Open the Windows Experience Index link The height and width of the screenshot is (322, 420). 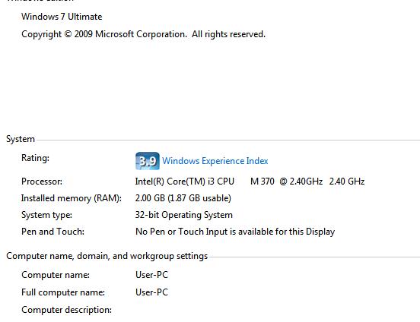point(215,161)
